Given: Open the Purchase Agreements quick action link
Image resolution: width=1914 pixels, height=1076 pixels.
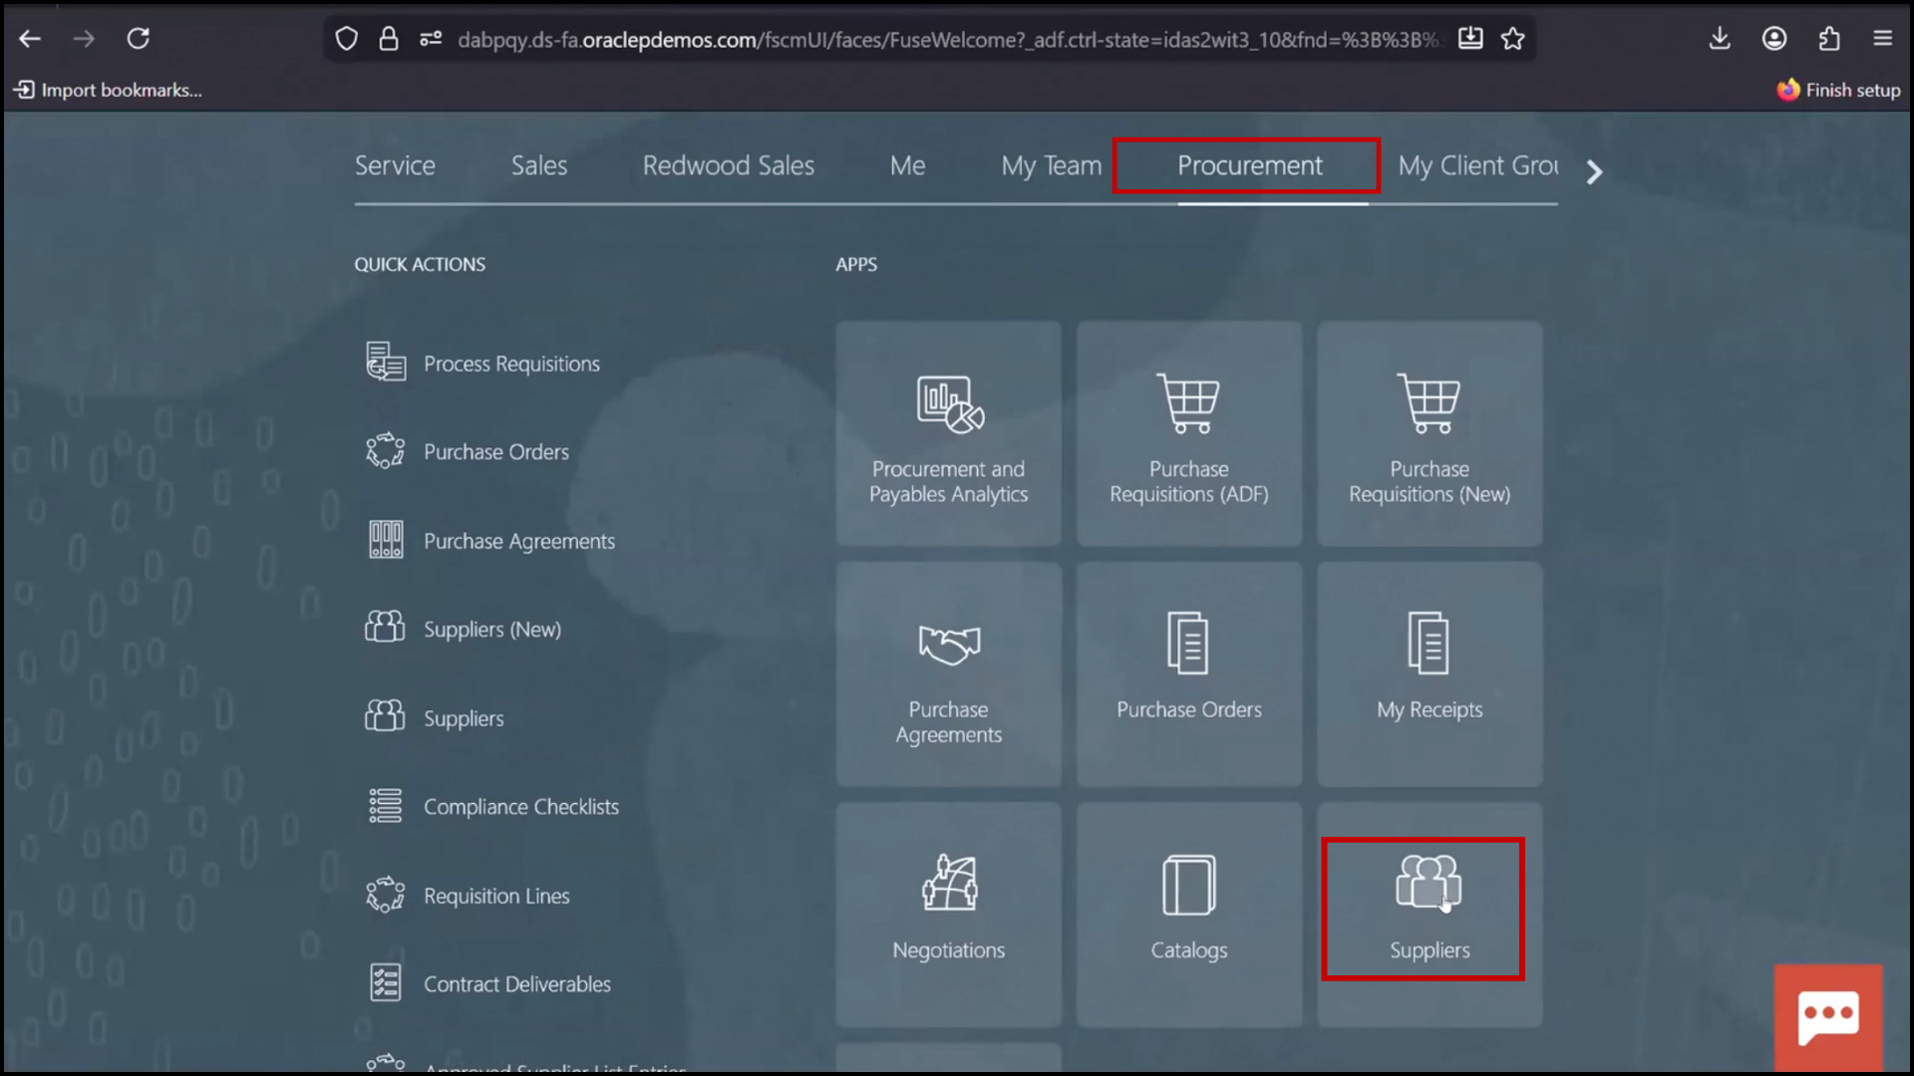Looking at the screenshot, I should point(519,541).
